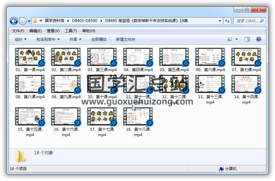Toggle the preview pane icon
This screenshot has height=181, width=275.
click(247, 39)
